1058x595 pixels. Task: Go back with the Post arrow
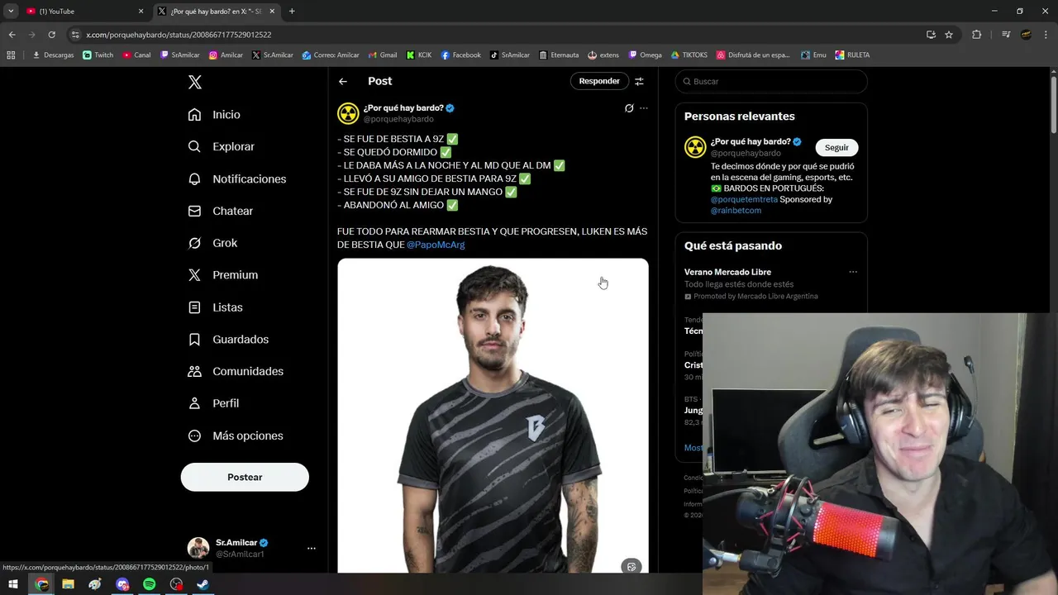click(343, 81)
